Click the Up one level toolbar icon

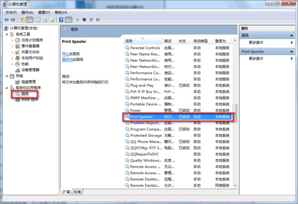pos(22,19)
